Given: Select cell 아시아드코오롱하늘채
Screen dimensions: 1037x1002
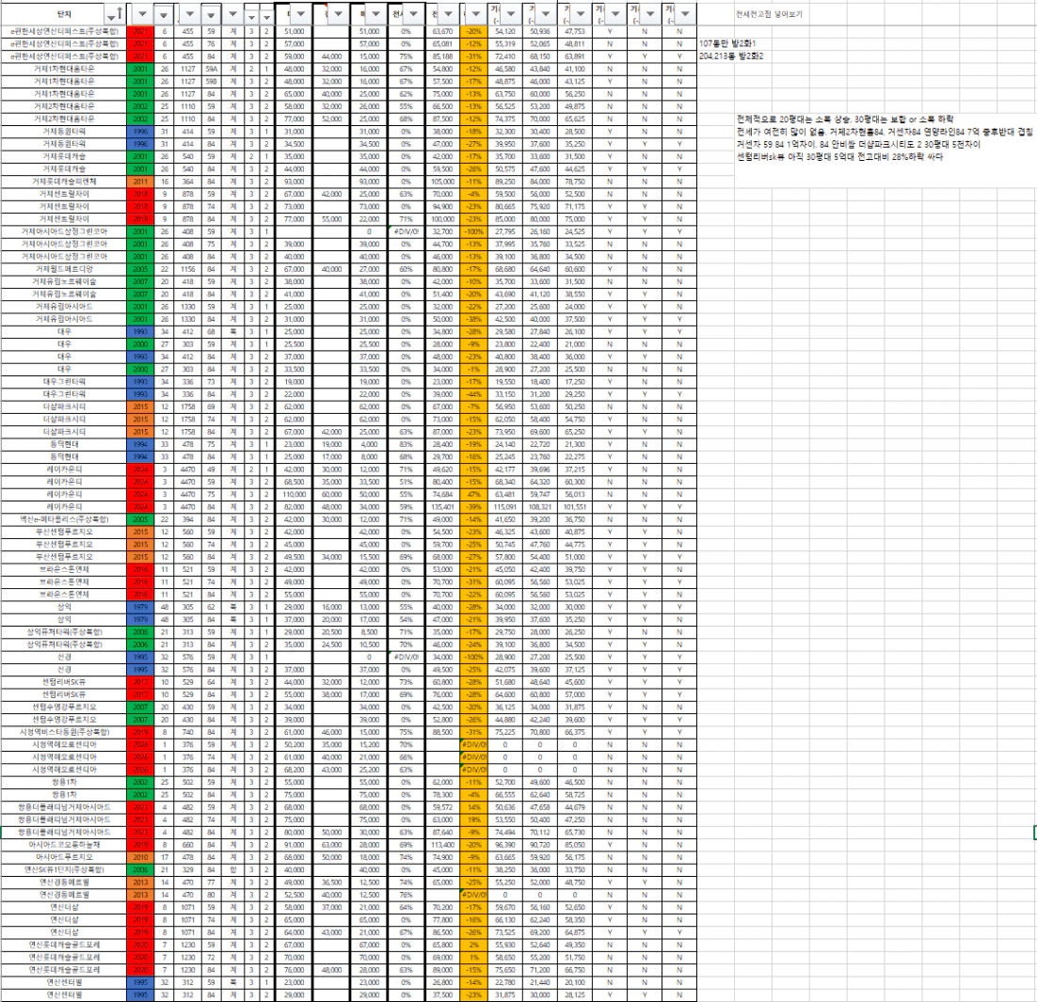Looking at the screenshot, I should point(63,845).
